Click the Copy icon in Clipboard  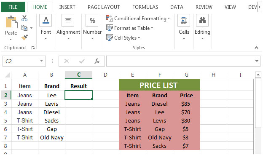click(x=24, y=28)
